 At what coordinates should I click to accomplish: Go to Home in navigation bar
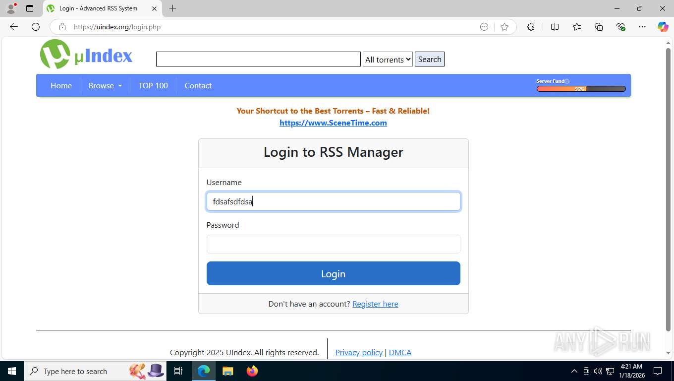click(61, 85)
